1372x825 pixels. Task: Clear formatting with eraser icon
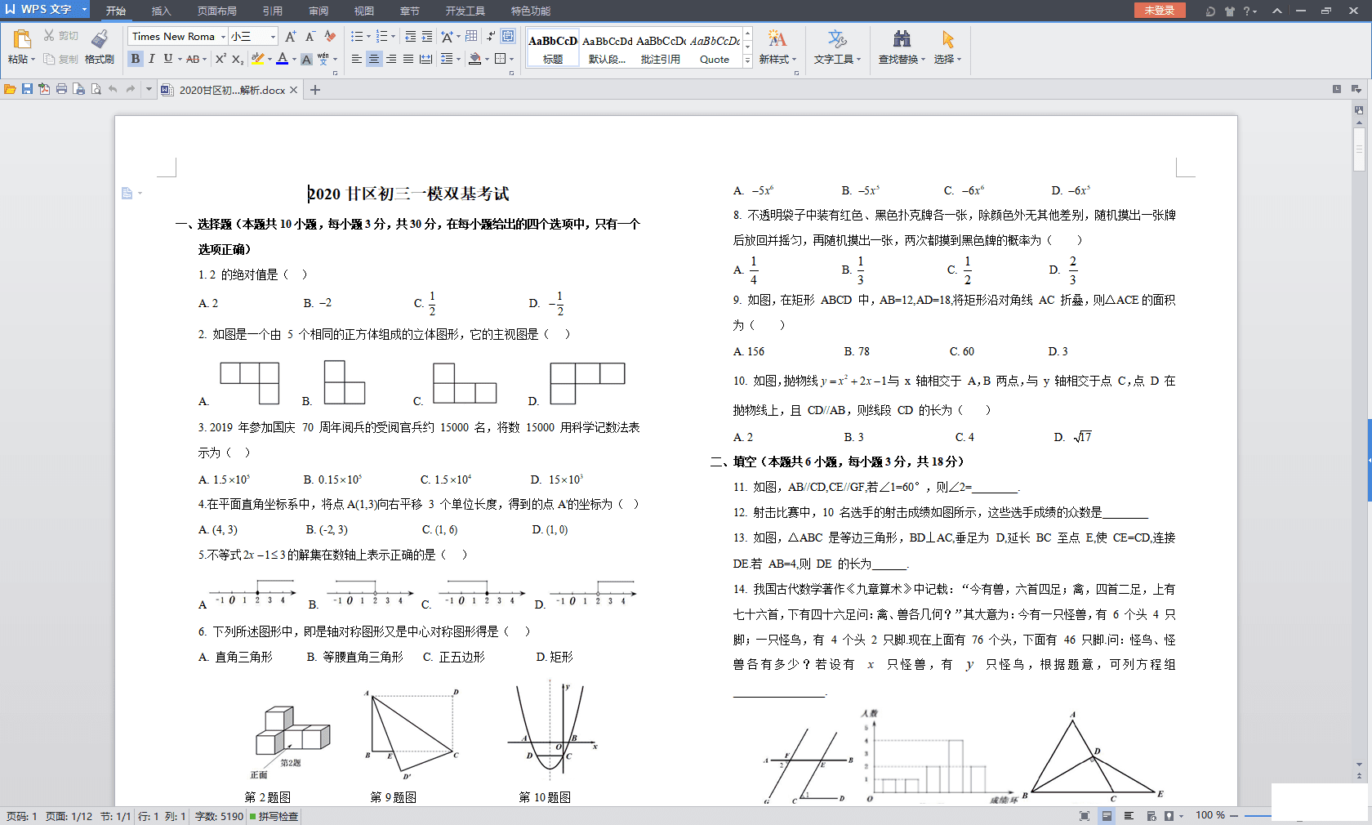(x=330, y=36)
